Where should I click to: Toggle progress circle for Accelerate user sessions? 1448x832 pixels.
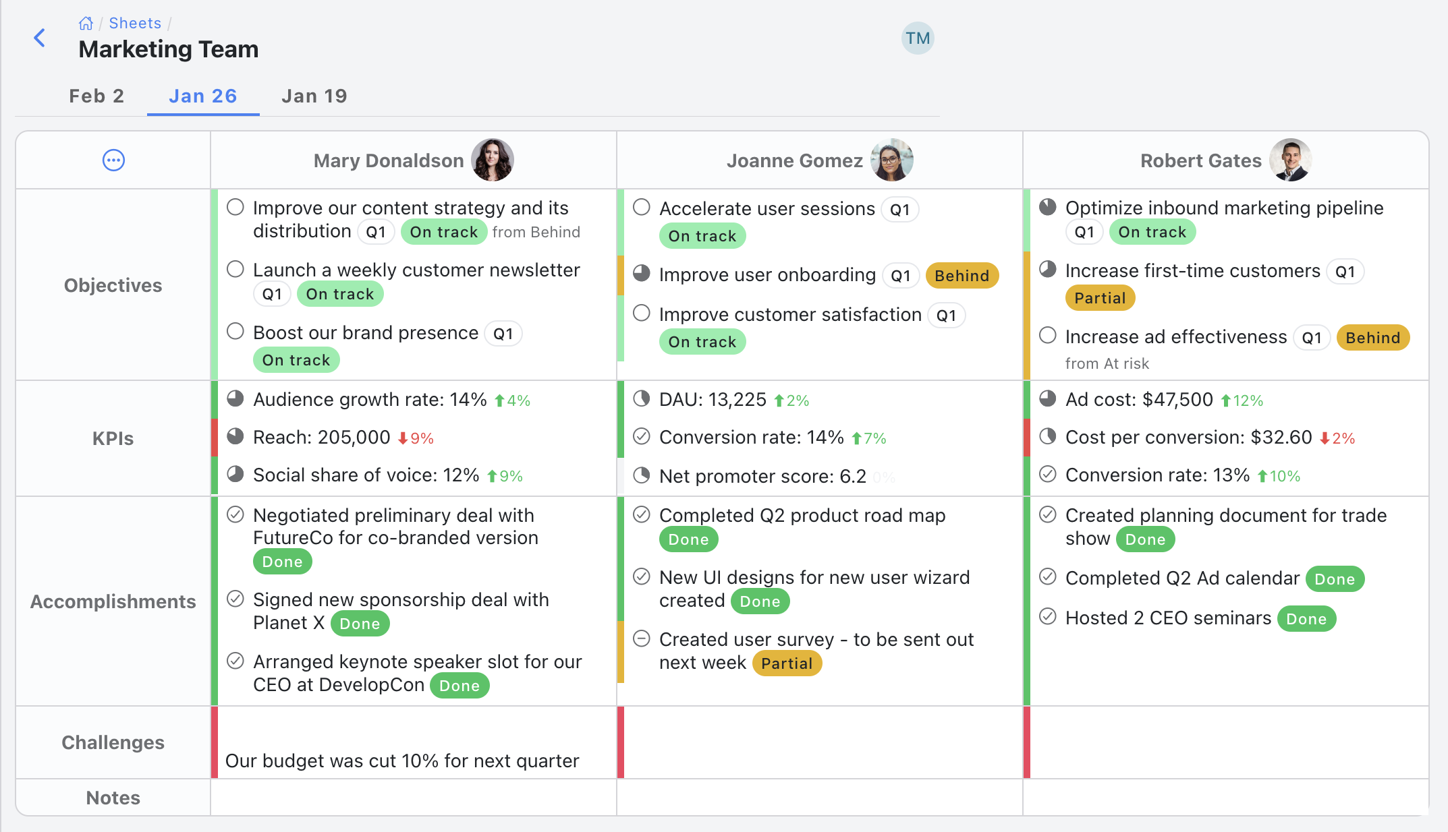642,207
